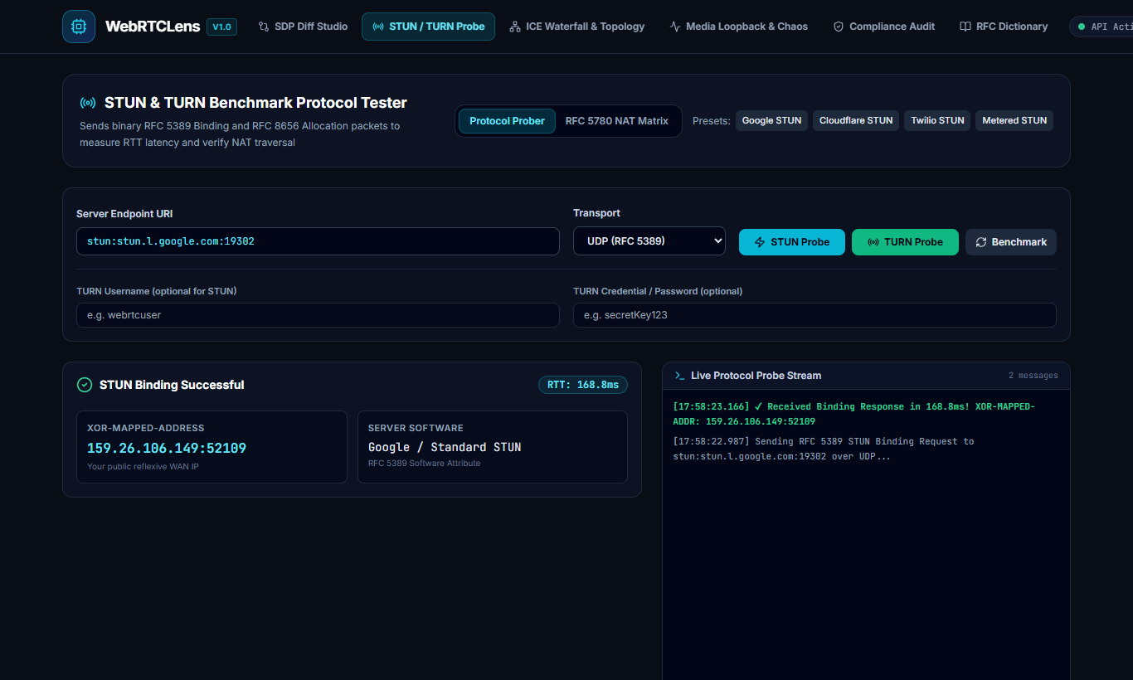Viewport: 1133px width, 680px height.
Task: Click the terminal prompt icon in Live Protocol Probe Stream
Action: (x=680, y=376)
